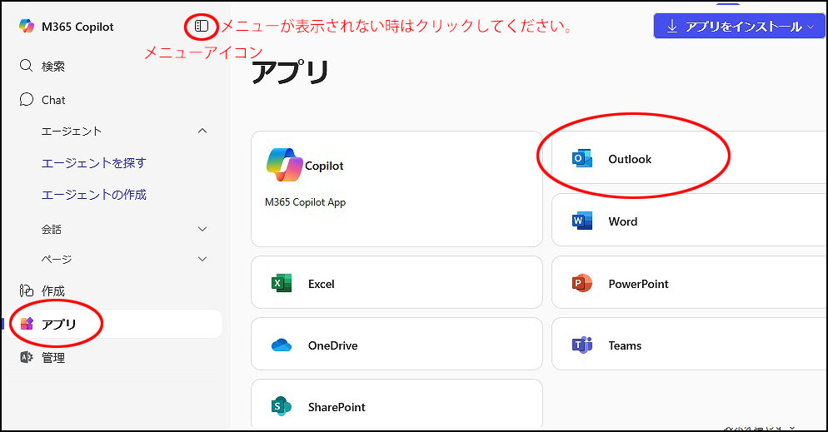Click the PowerPoint card label
The image size is (828, 432).
(x=638, y=284)
